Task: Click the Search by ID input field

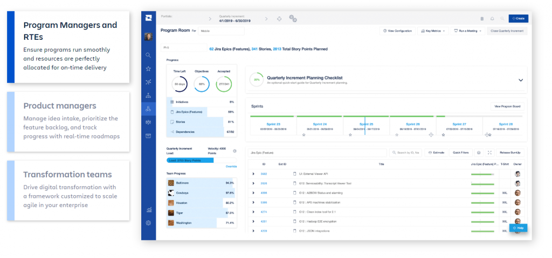Action: [x=406, y=153]
